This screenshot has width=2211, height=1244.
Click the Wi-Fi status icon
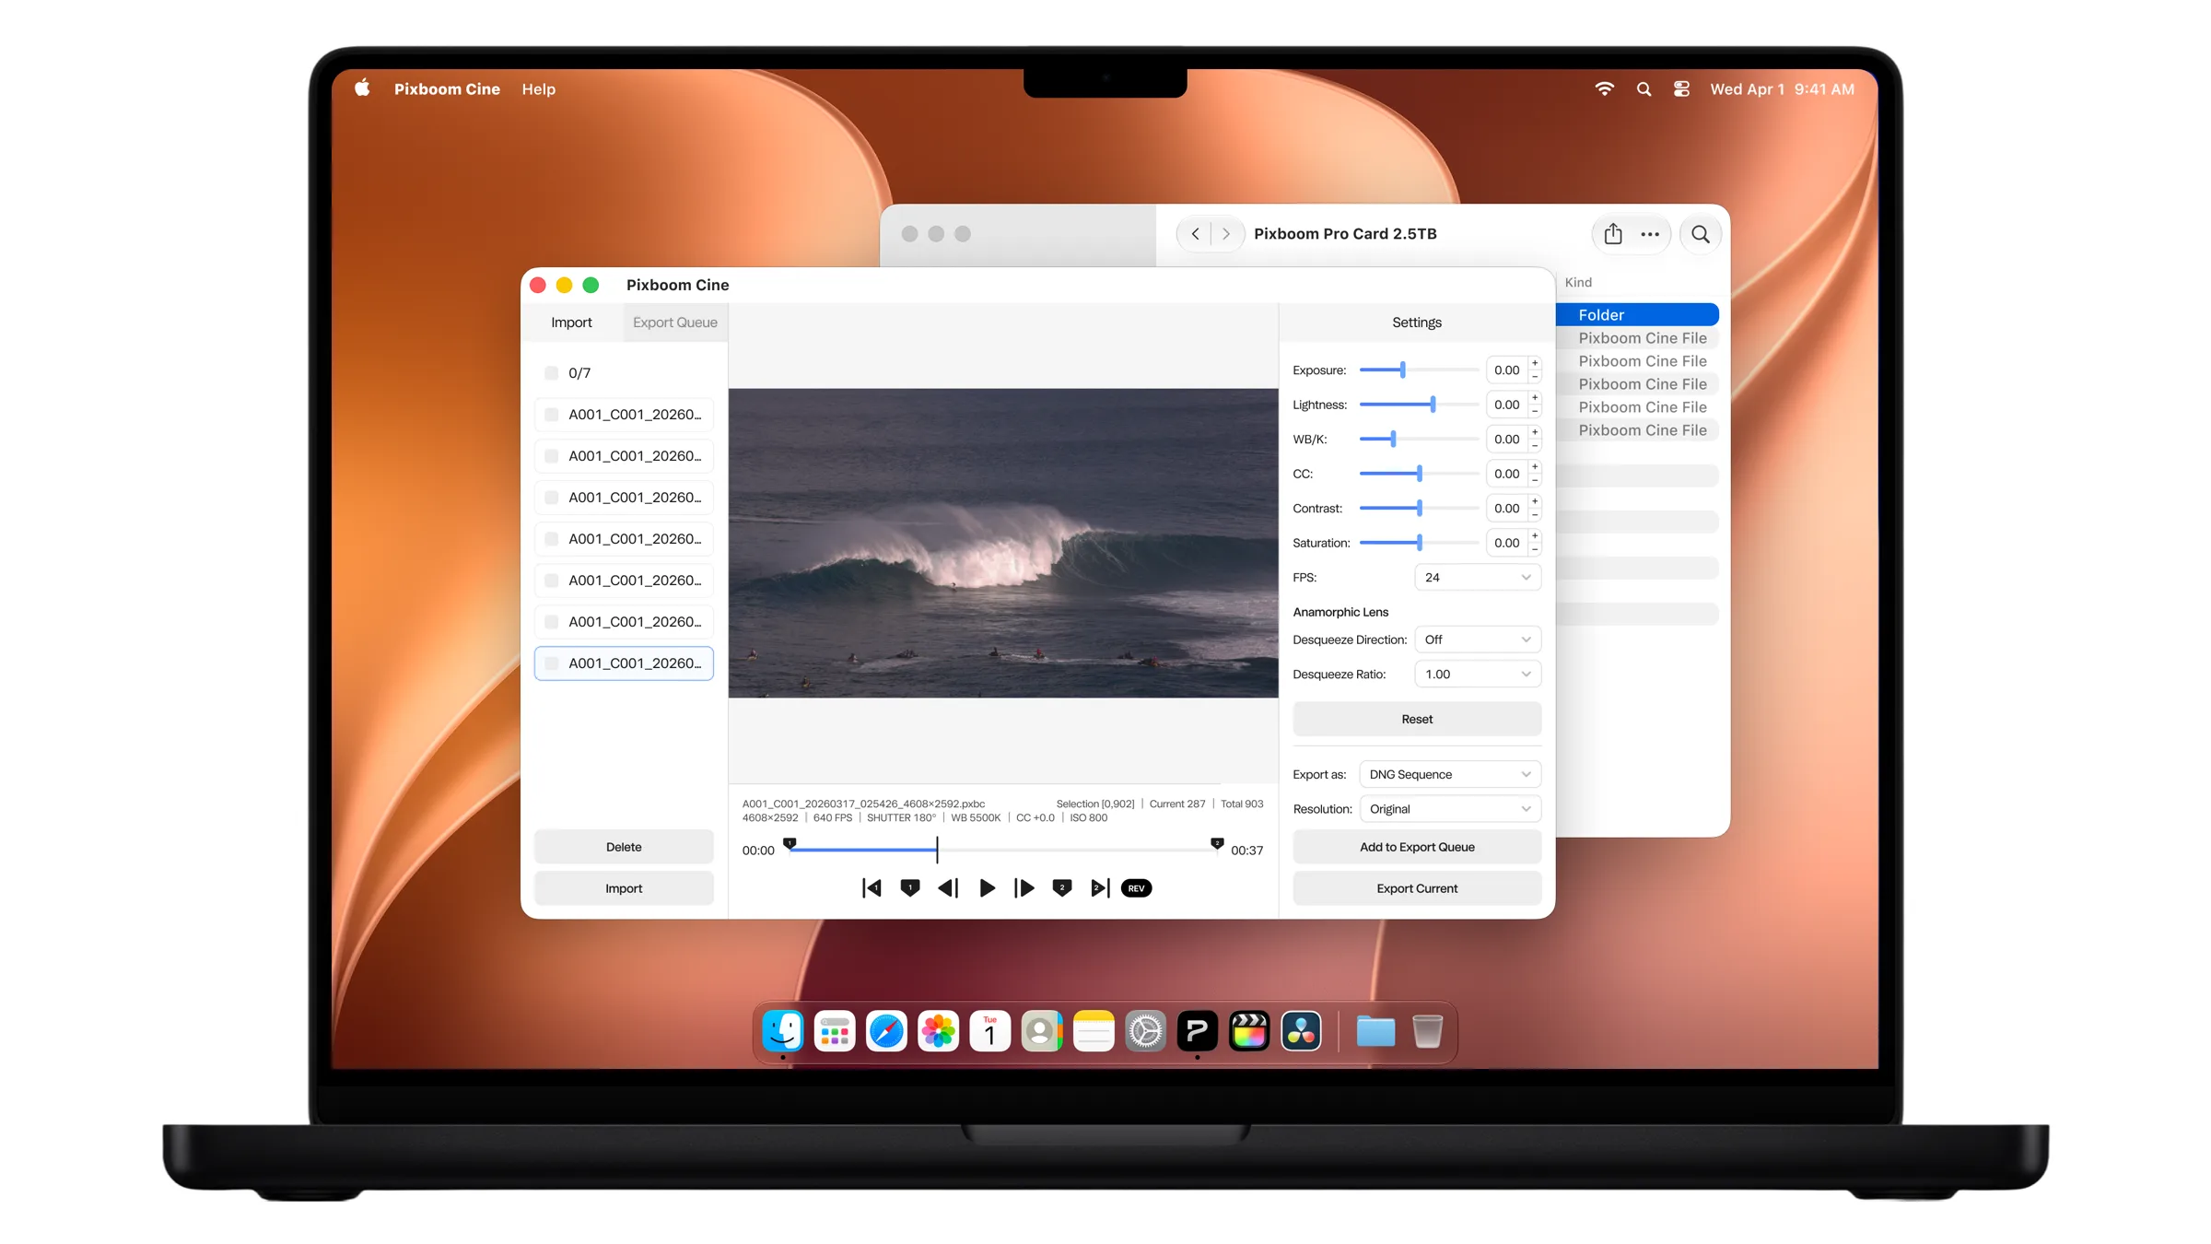(1604, 89)
